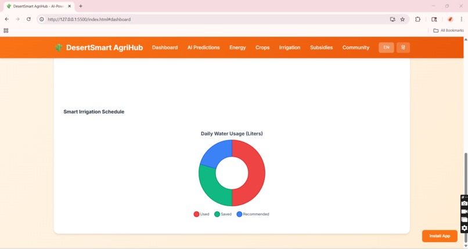Screen dimensions: 468x249
Task: Start recording with the video camera icon
Action: point(464,211)
